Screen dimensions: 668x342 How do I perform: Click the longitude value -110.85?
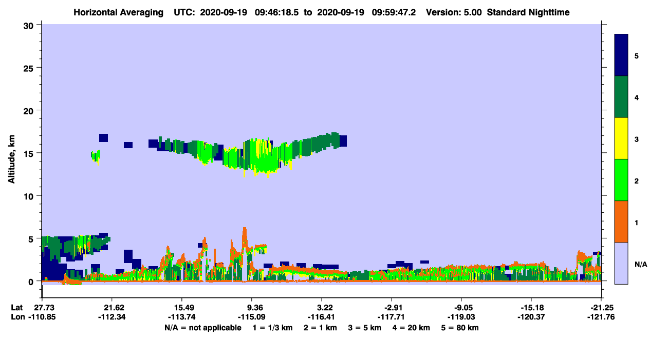tap(42, 317)
